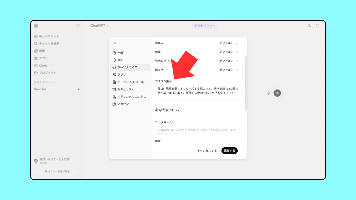Open 新しいチャット in sidebar
Image resolution: width=356 pixels, height=200 pixels.
47,36
